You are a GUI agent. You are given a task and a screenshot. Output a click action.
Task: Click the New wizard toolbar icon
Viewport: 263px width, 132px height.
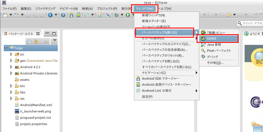click(x=5, y=15)
